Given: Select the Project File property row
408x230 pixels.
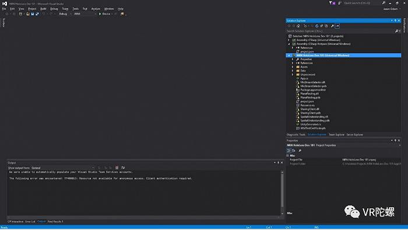Looking at the screenshot, I should pos(343,160).
